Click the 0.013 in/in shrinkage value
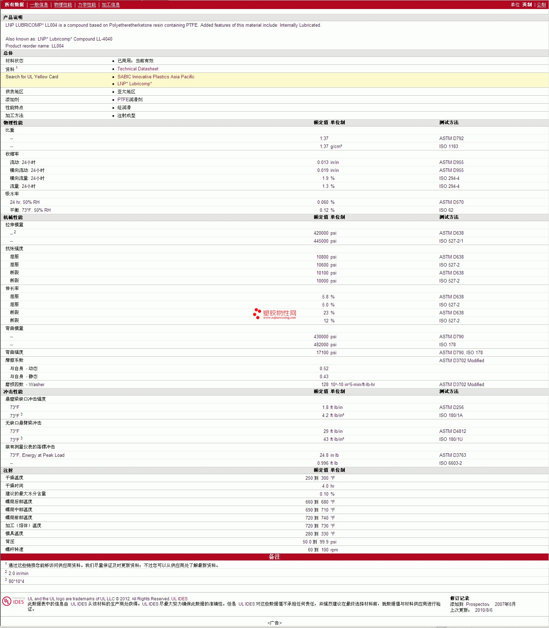 pos(328,163)
